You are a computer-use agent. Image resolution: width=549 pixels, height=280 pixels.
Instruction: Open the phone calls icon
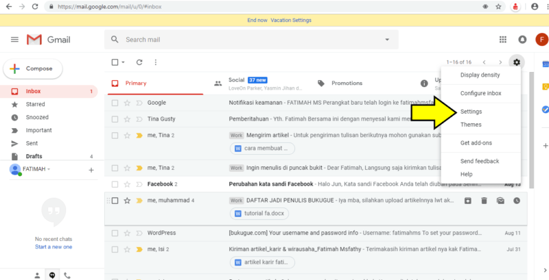tap(67, 275)
